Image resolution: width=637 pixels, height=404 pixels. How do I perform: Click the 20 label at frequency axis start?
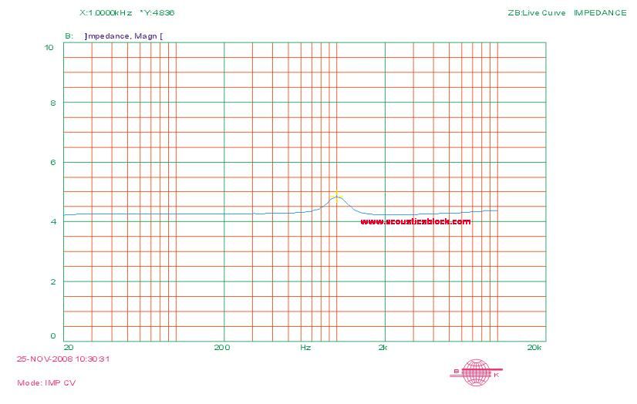(x=68, y=348)
